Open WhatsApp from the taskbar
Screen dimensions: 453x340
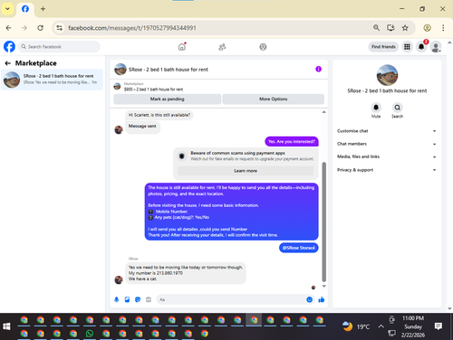90,334
